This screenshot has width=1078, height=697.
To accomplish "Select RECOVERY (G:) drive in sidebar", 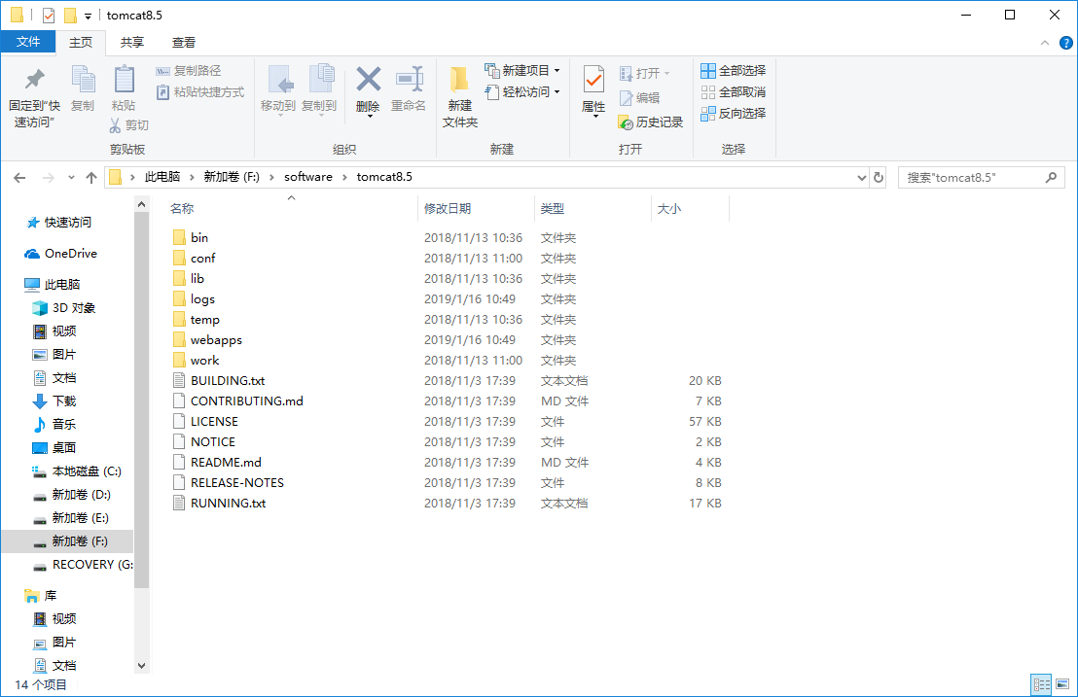I will (x=83, y=565).
